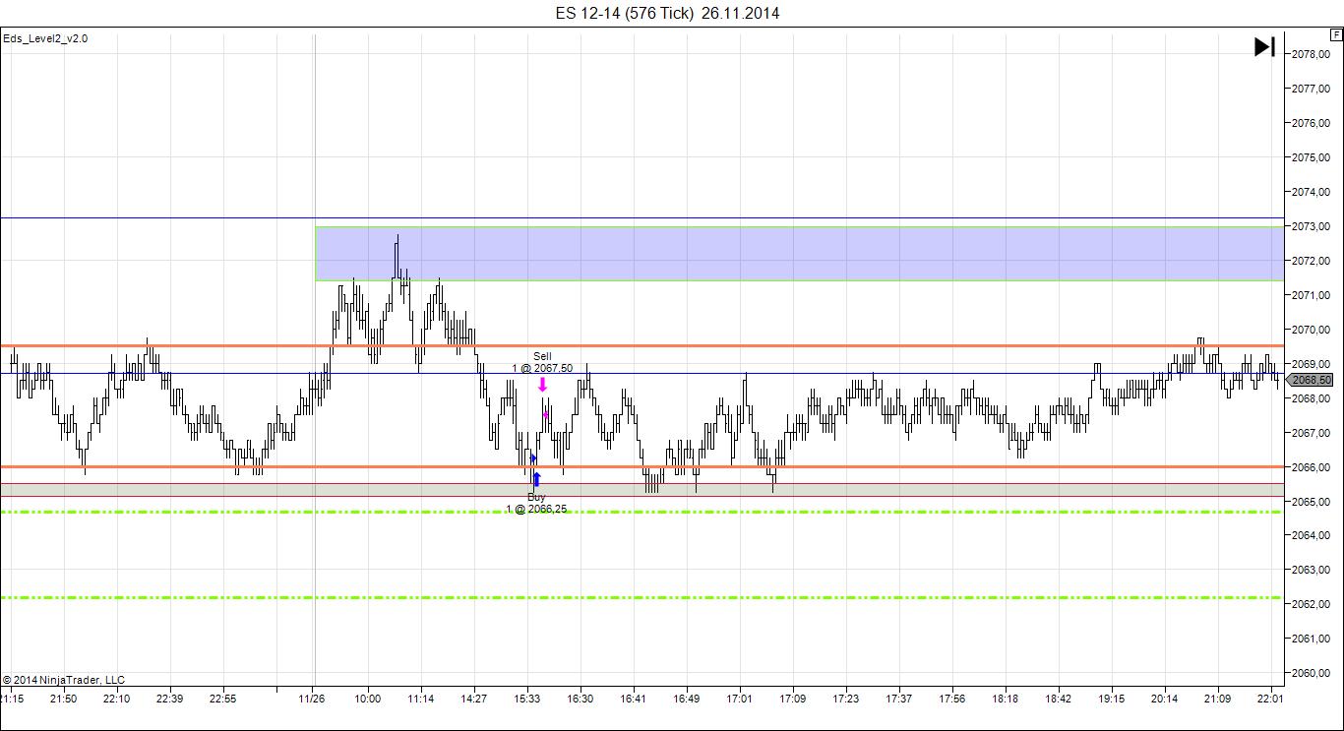Click the 22:10 time axis label

pos(117,699)
